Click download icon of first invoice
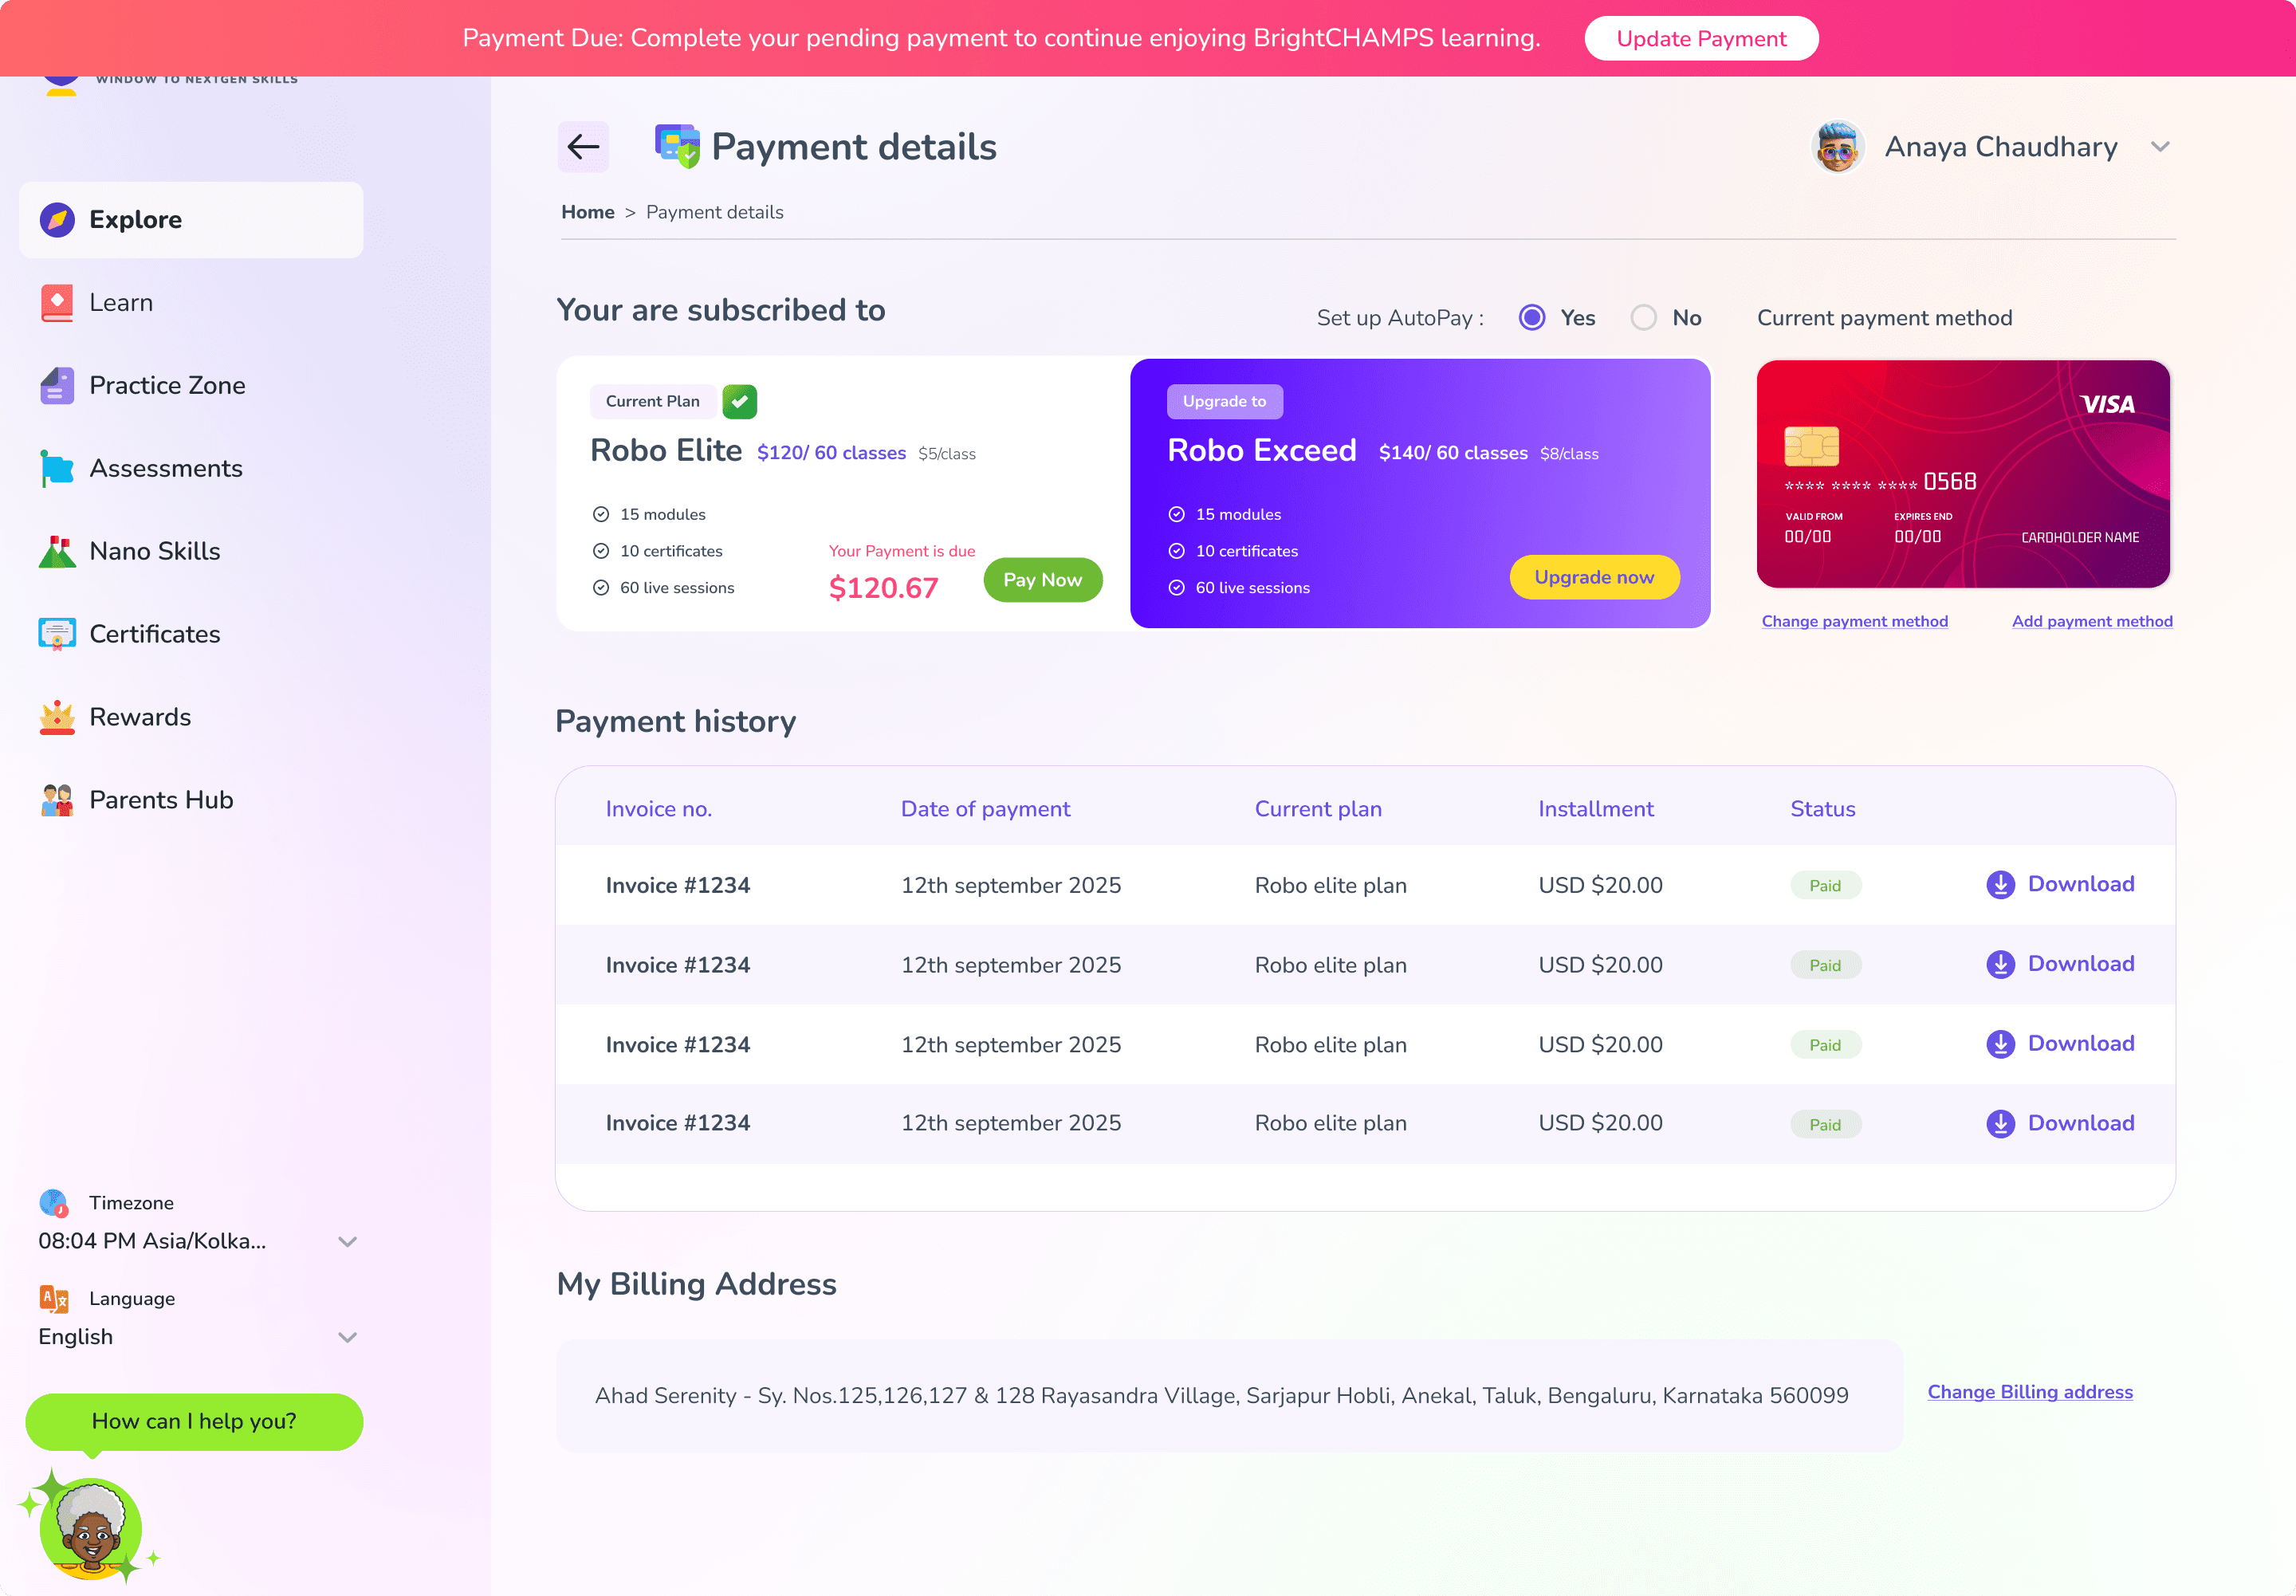Screen dimensions: 2296x1596 click(2000, 885)
